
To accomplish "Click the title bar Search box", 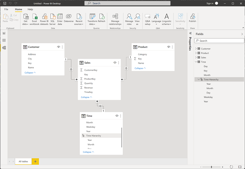I will [127, 3].
